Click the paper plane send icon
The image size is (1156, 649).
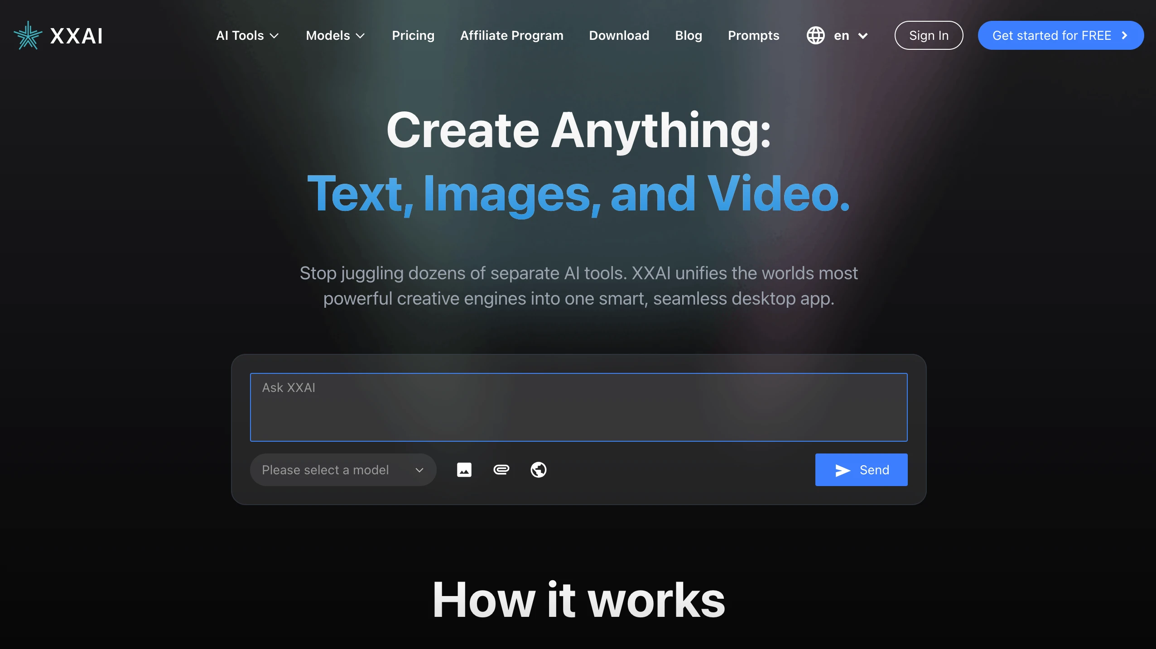842,470
